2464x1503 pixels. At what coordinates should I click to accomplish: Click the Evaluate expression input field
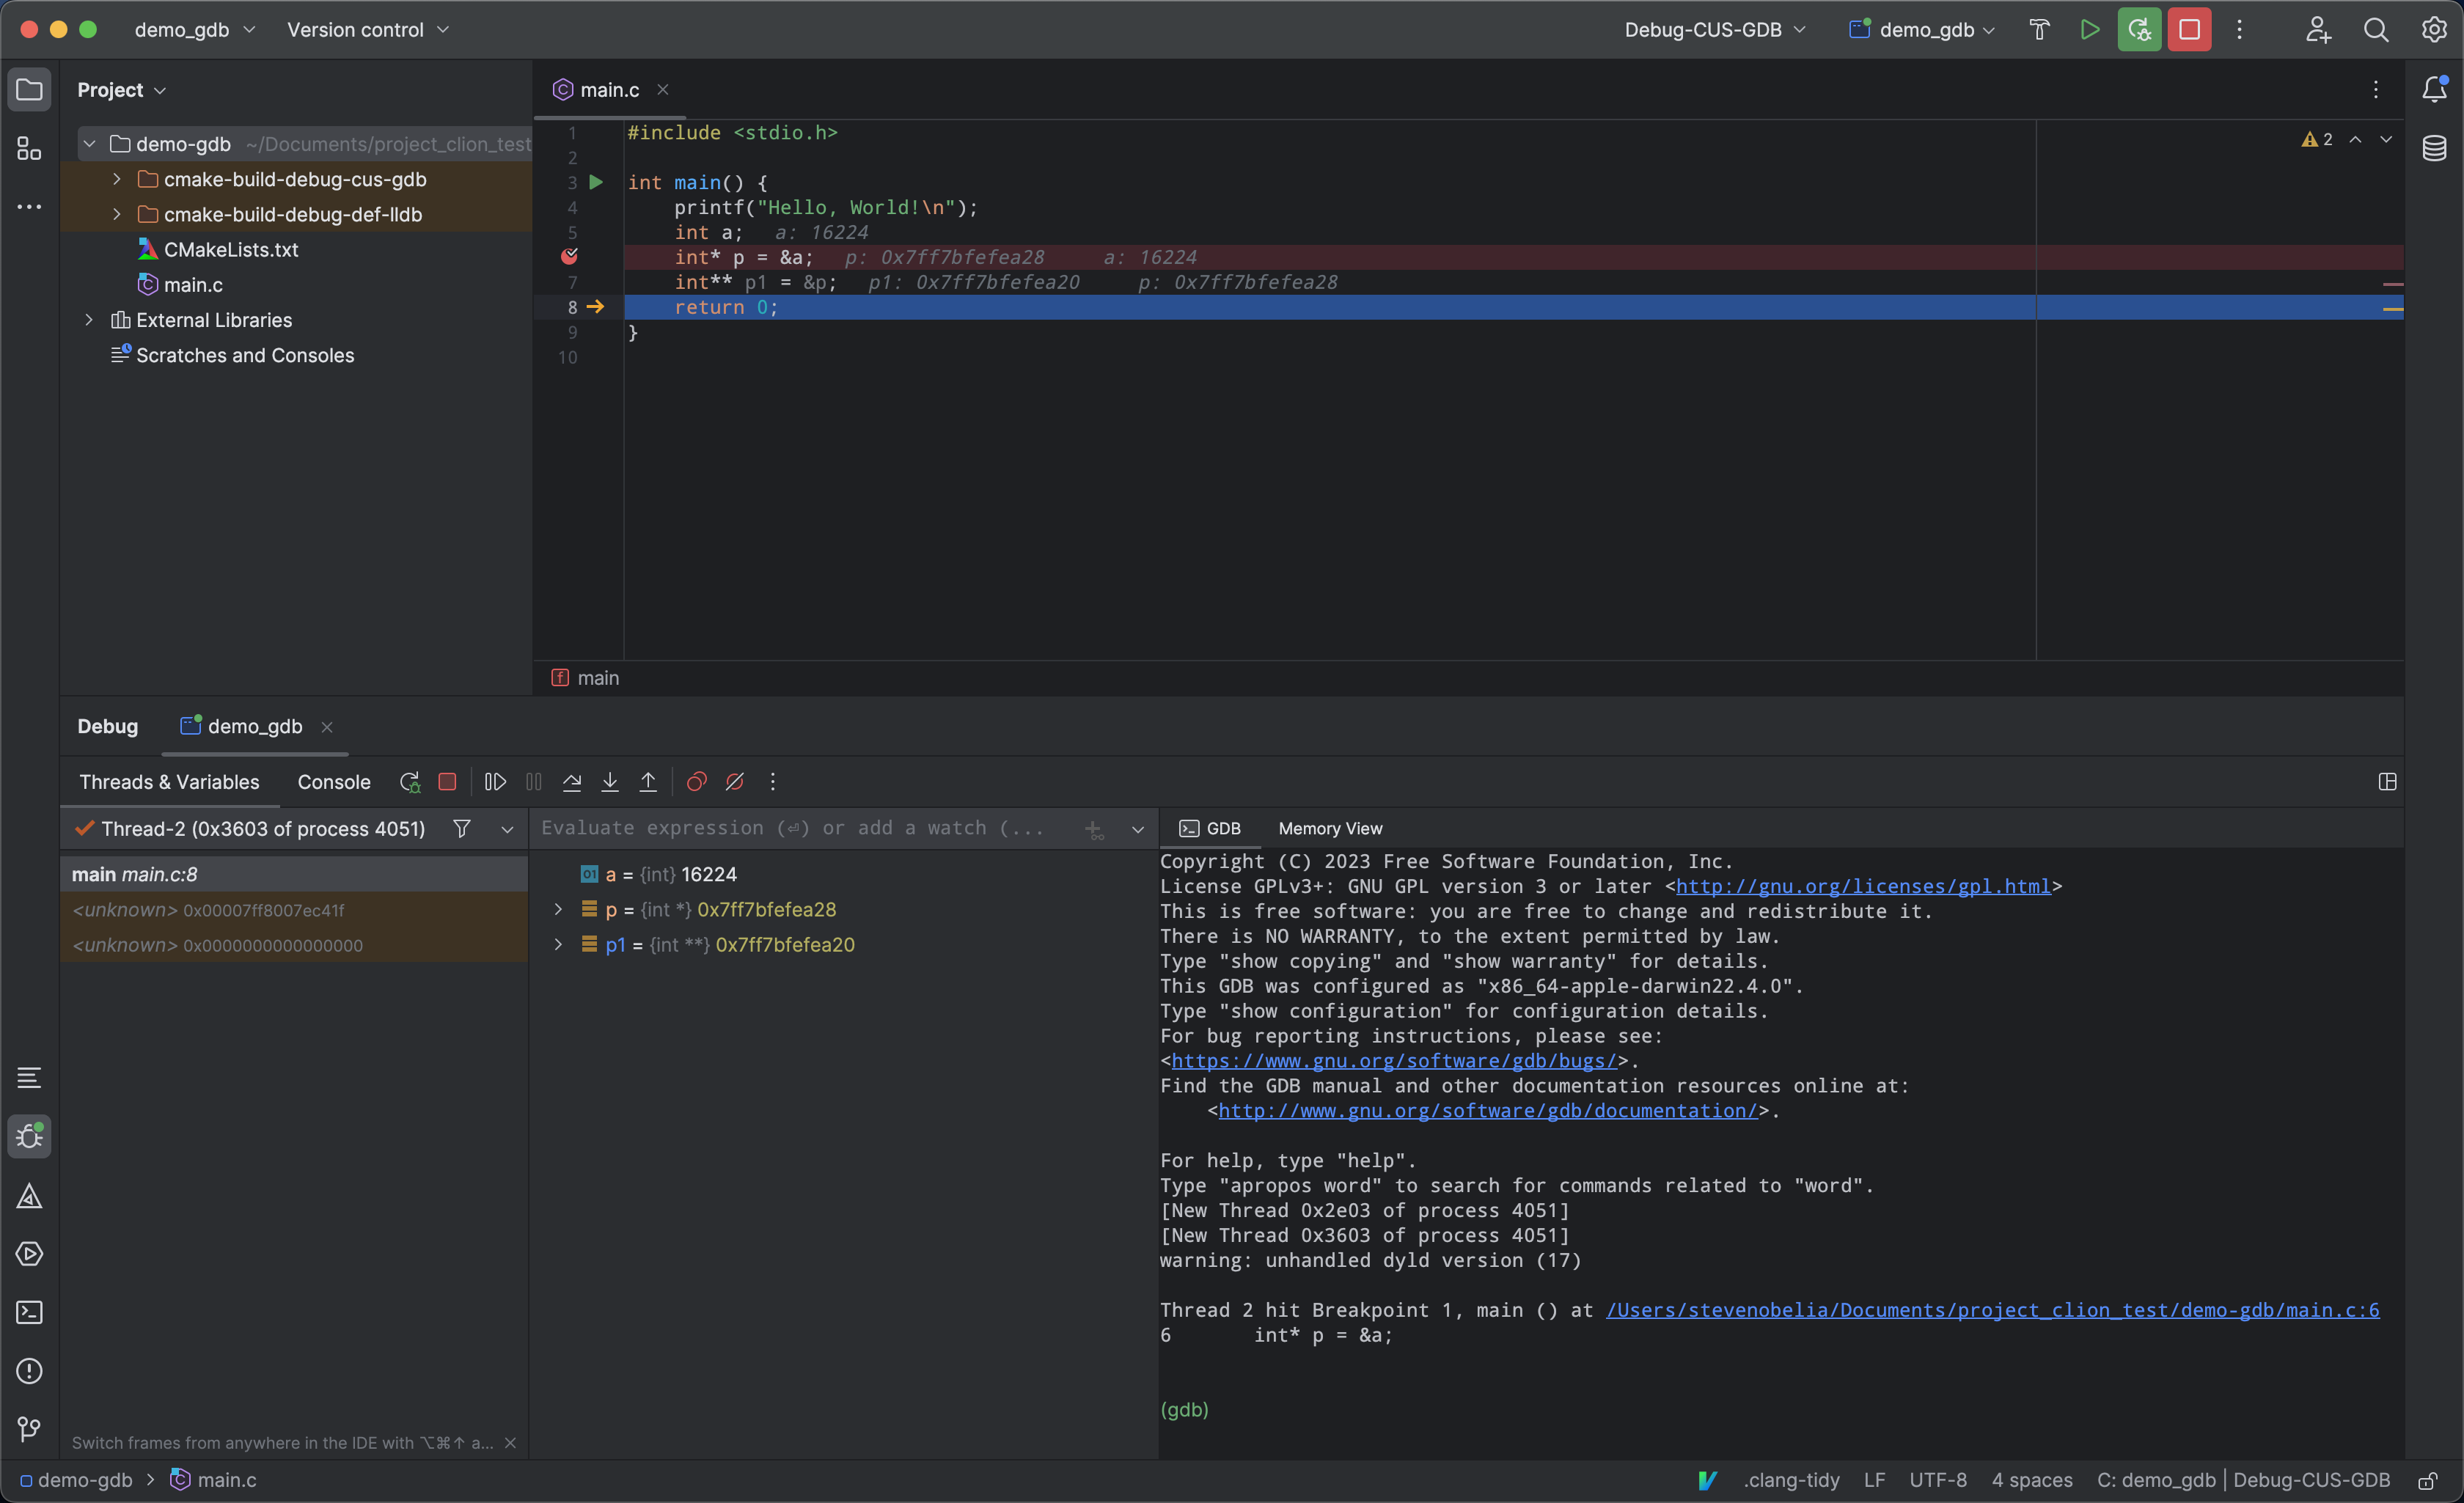click(795, 828)
